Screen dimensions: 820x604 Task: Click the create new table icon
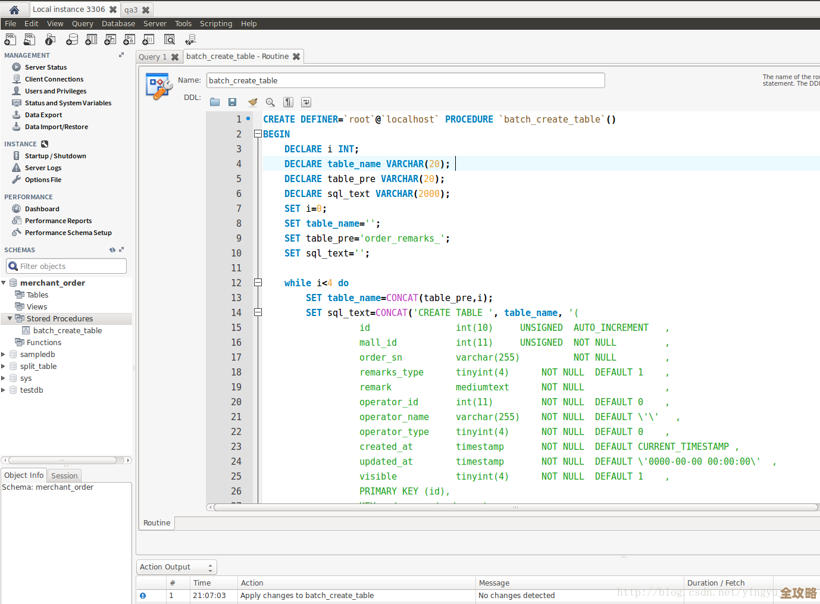pyautogui.click(x=91, y=39)
